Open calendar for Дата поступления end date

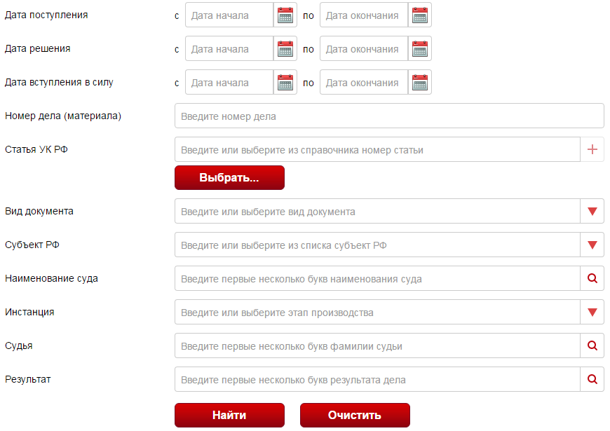[419, 15]
